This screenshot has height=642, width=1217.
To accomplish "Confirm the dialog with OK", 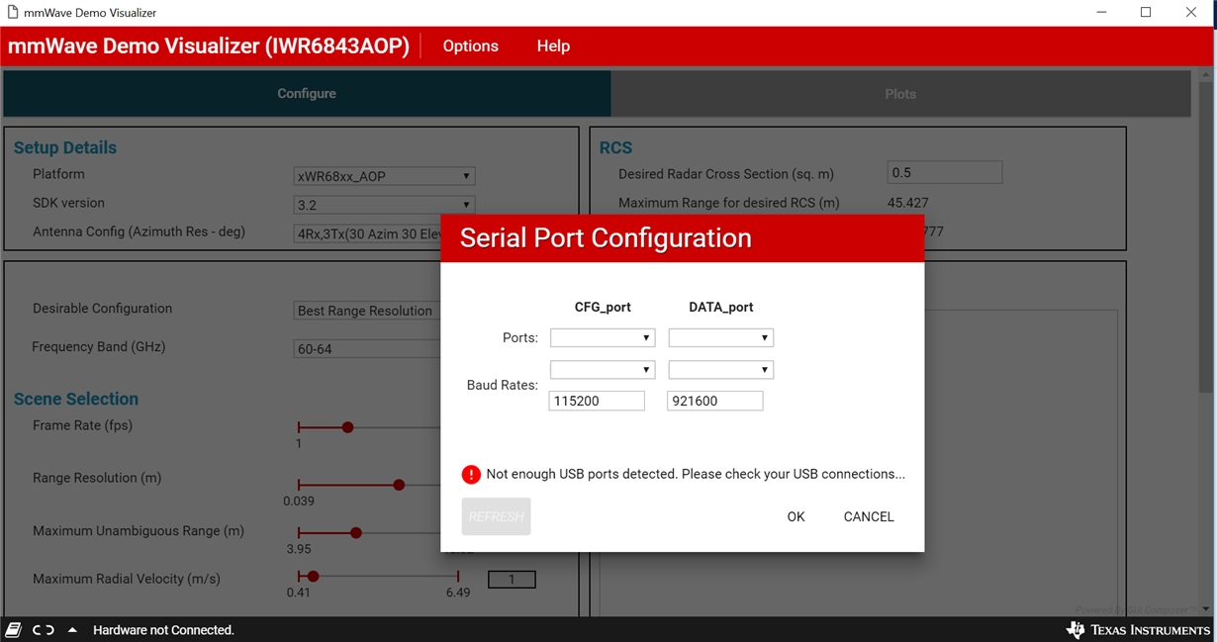I will pyautogui.click(x=796, y=516).
